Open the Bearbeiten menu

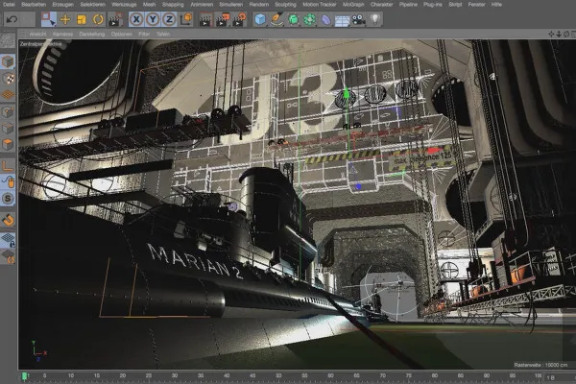pos(34,5)
